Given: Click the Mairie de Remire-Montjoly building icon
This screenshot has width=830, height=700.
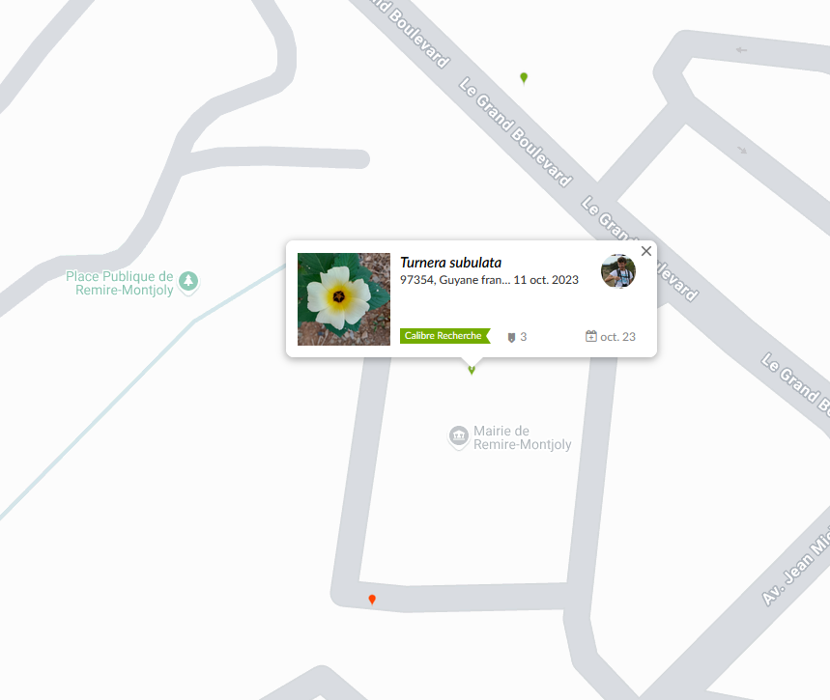Looking at the screenshot, I should point(458,436).
